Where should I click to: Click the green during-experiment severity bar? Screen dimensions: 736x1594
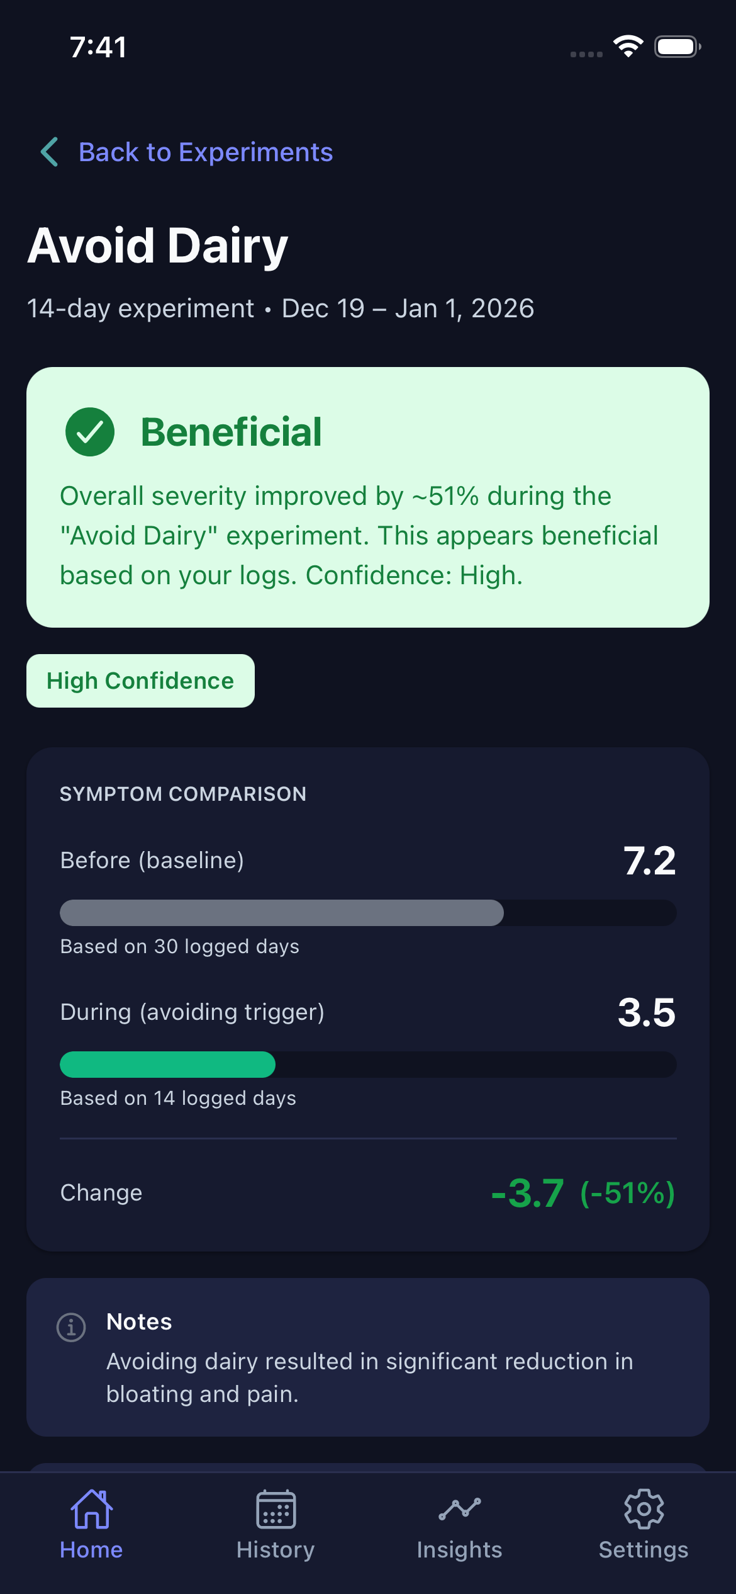[167, 1065]
